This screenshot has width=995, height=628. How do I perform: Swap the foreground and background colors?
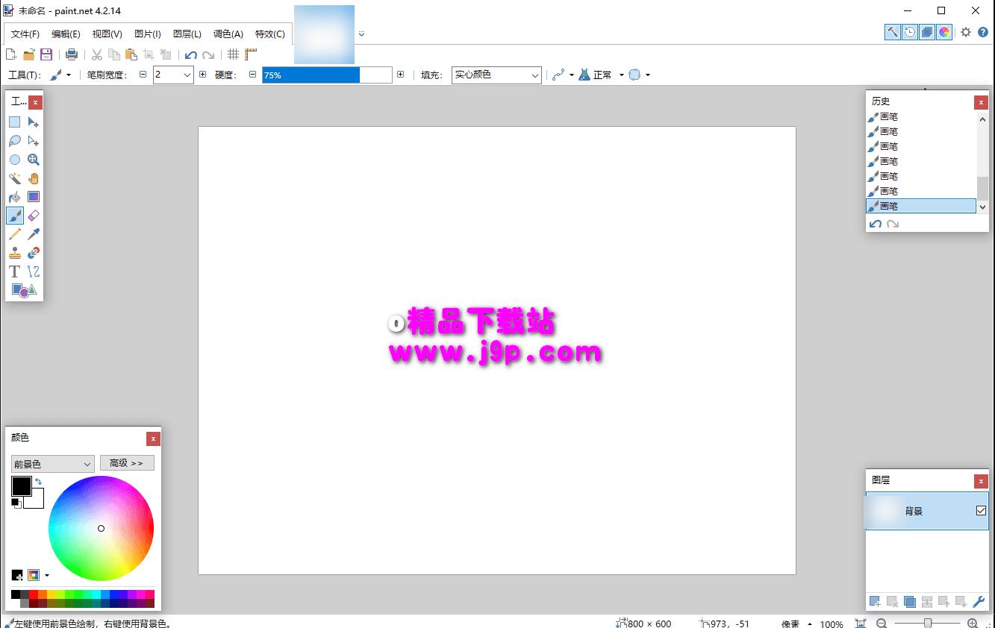click(x=38, y=482)
